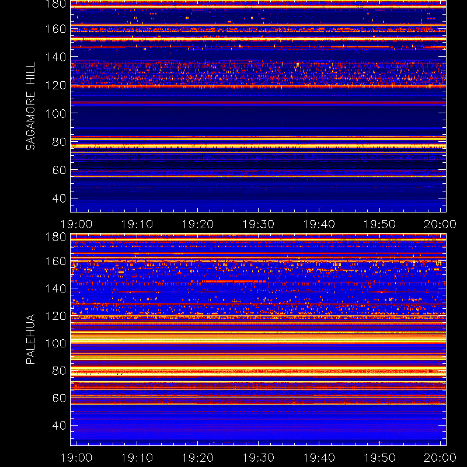Screen dimensions: 467x467
Task: Click 19:50 time label below Sagamore Hill plot
Action: [x=380, y=224]
